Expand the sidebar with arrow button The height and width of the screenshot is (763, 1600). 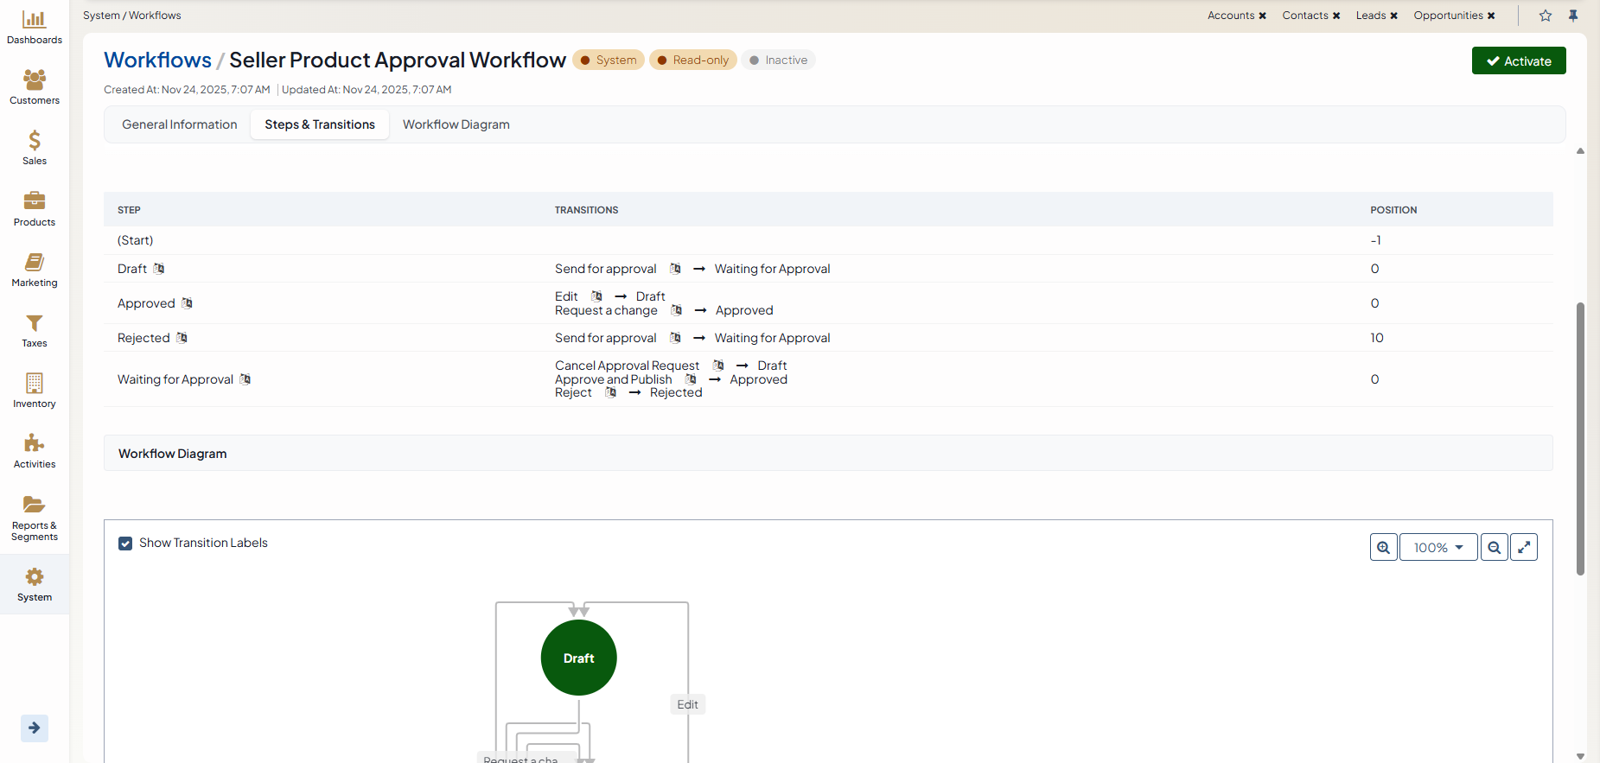click(x=35, y=728)
